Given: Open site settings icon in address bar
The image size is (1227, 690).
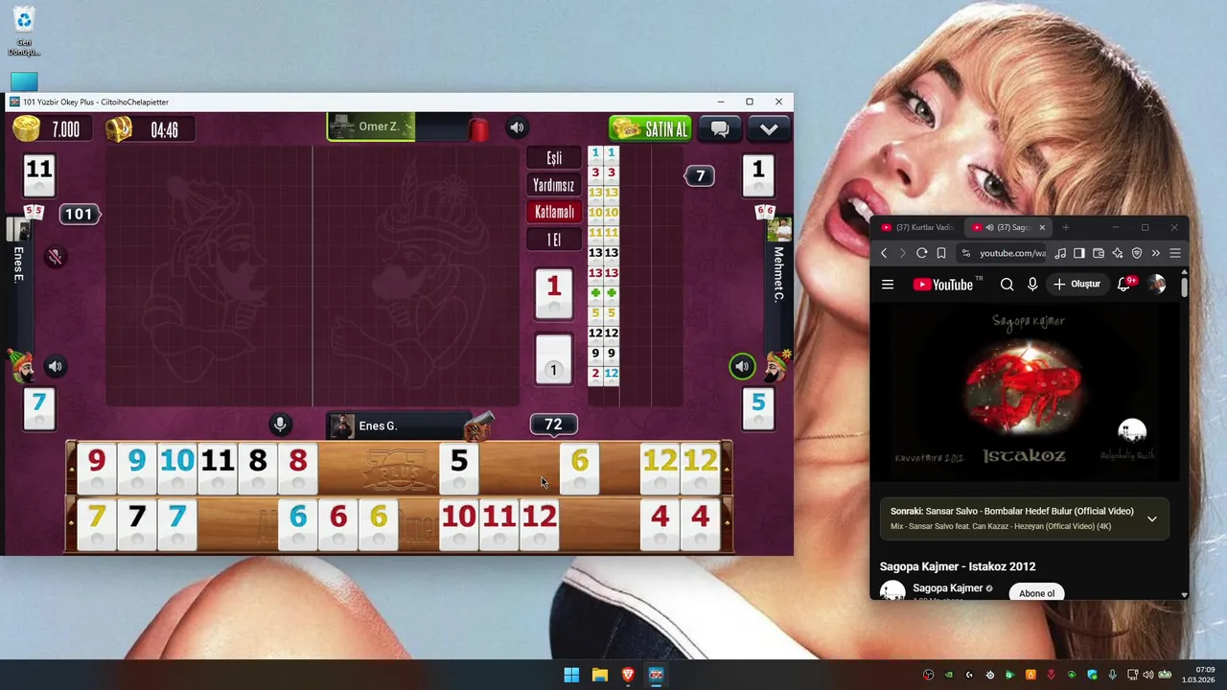Looking at the screenshot, I should [966, 253].
